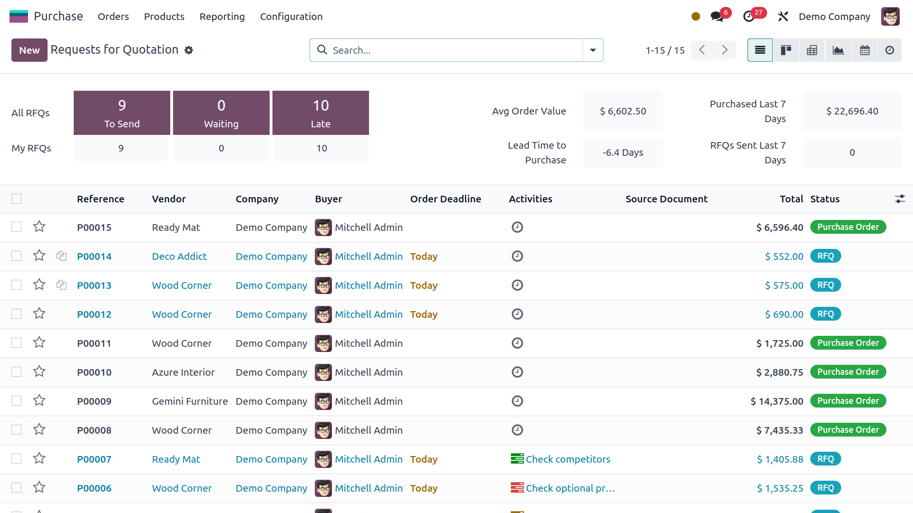Open the user avatar menu

[x=890, y=16]
